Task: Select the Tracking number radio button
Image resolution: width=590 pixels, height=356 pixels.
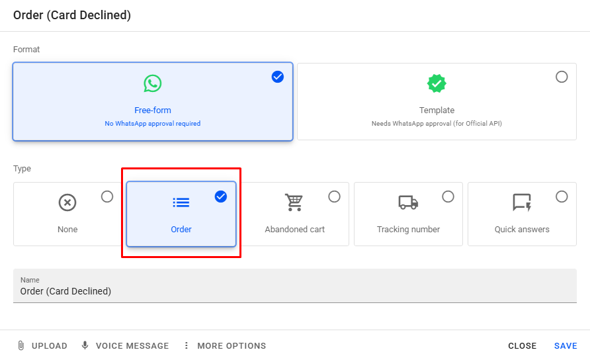Action: (x=448, y=197)
